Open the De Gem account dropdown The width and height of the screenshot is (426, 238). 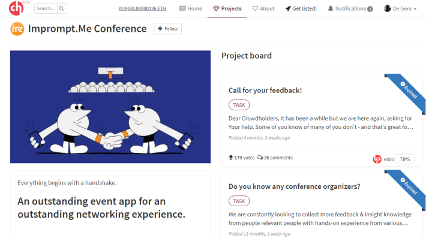click(x=400, y=8)
